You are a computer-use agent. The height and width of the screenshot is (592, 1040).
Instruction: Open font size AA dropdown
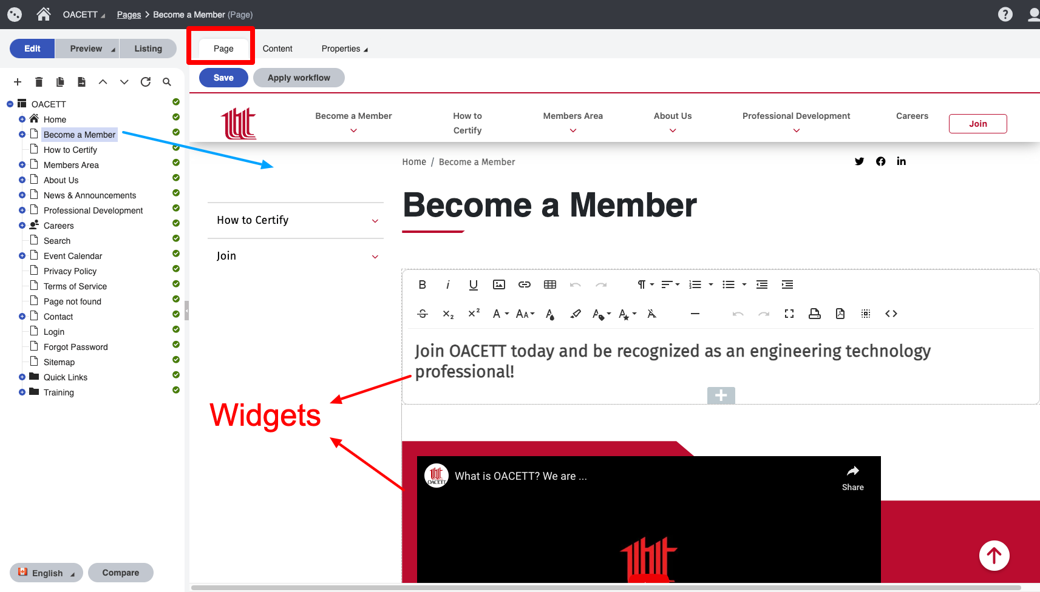[525, 314]
